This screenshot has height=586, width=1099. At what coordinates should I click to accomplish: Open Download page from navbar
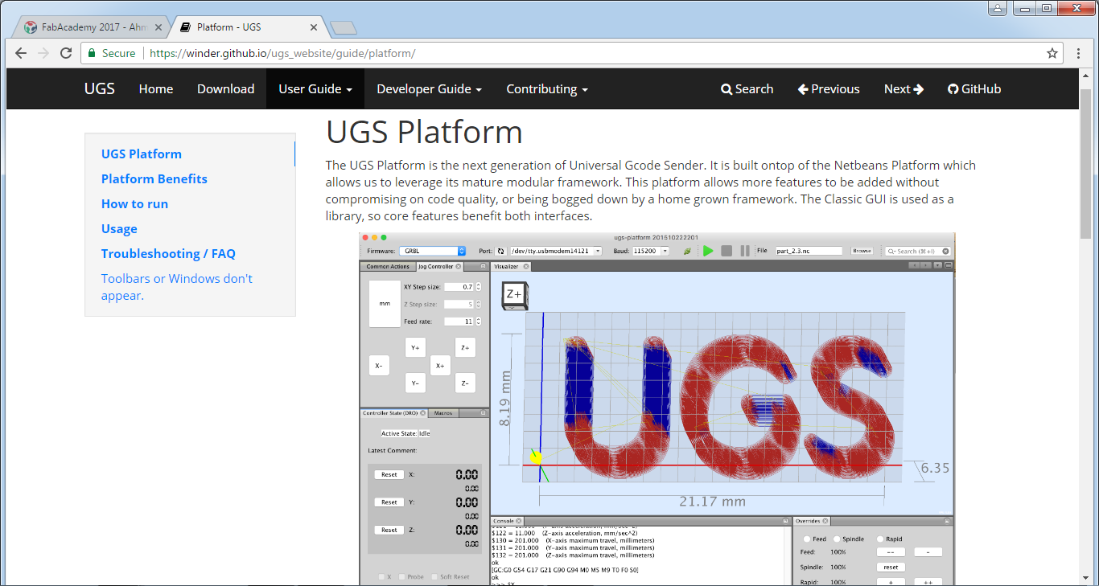226,89
